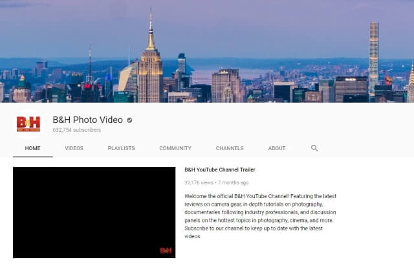Click the 32,176 views text
The height and width of the screenshot is (264, 414).
pyautogui.click(x=199, y=182)
